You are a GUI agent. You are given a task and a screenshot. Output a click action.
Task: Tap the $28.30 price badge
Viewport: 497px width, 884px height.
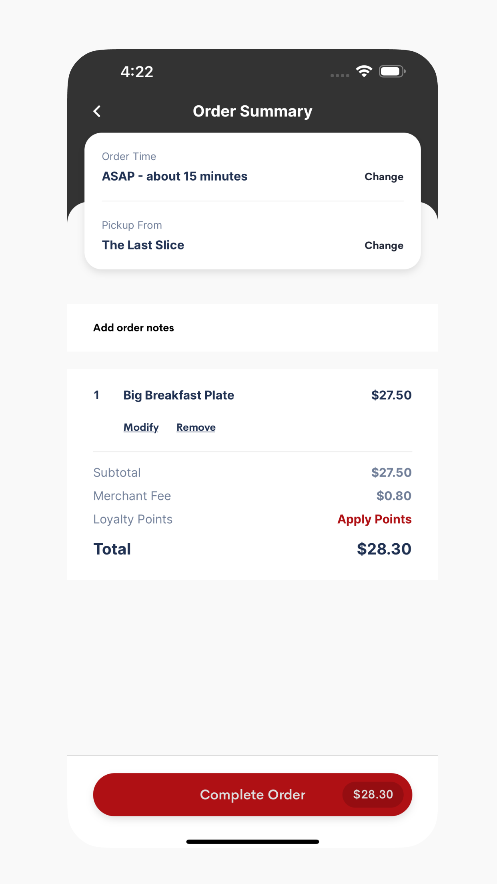tap(373, 795)
